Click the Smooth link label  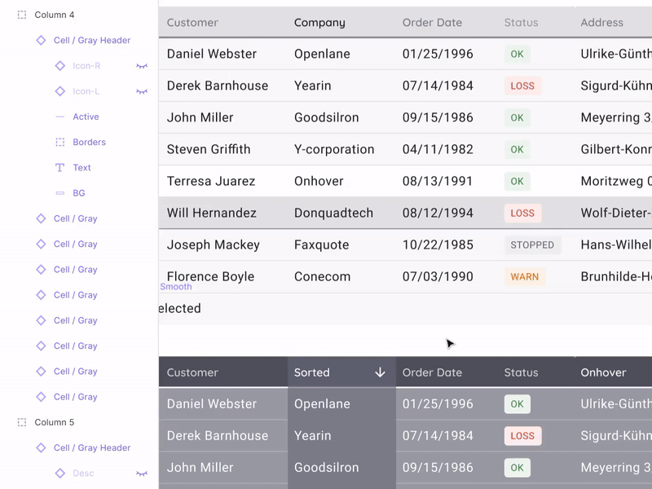176,287
